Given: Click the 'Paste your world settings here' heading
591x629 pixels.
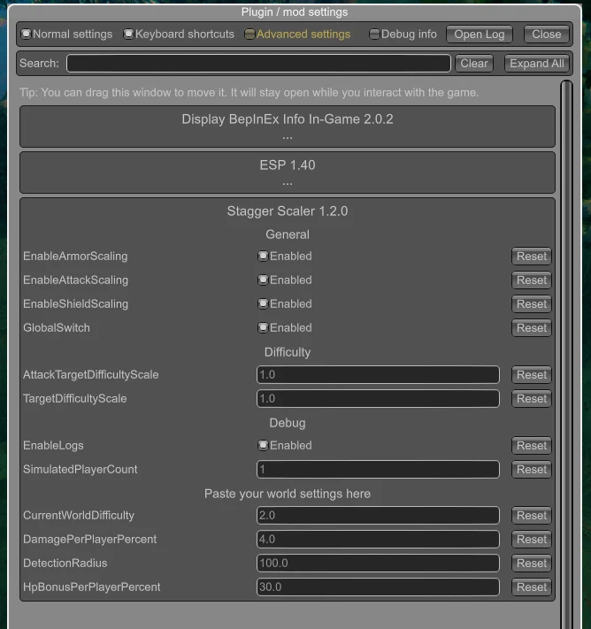Looking at the screenshot, I should coord(288,494).
